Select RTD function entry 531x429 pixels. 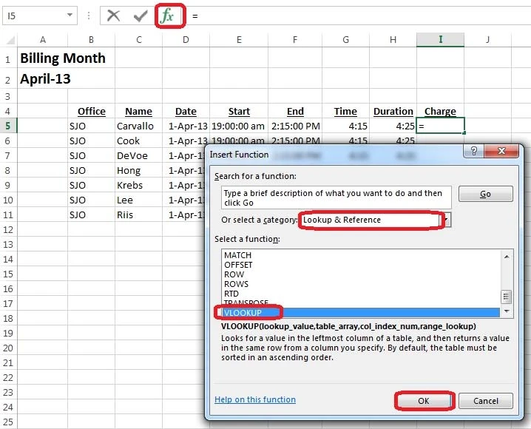[232, 294]
